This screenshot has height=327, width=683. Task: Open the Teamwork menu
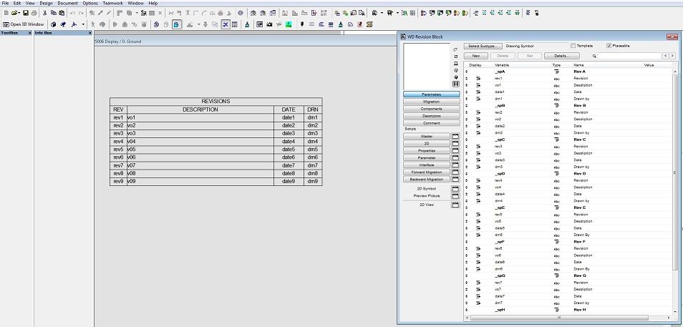113,3
